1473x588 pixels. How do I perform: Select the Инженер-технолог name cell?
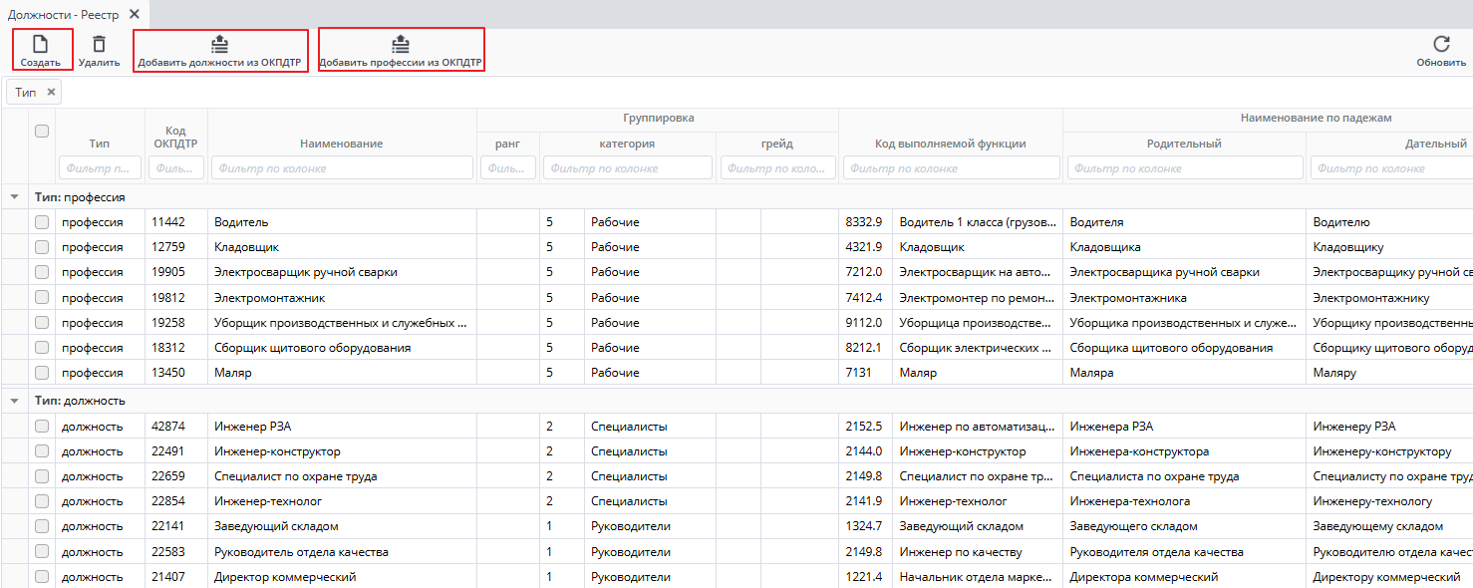(x=341, y=501)
